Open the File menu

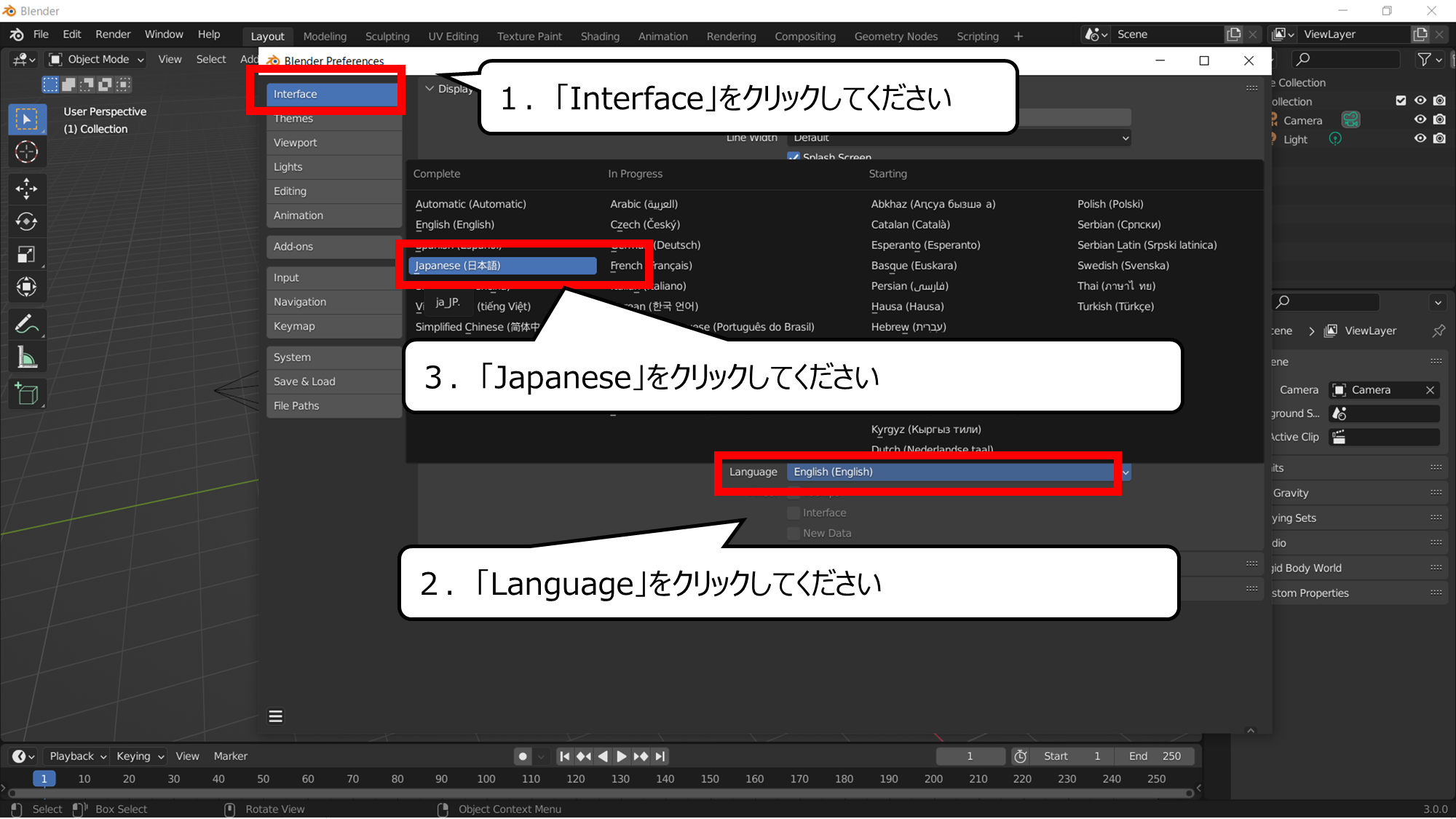[x=41, y=34]
